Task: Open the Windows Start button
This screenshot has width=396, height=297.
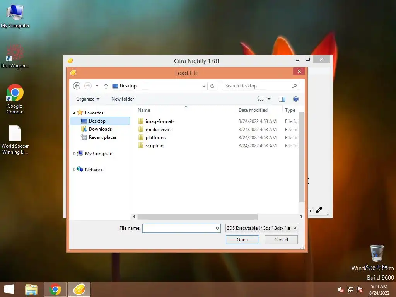Action: point(9,289)
